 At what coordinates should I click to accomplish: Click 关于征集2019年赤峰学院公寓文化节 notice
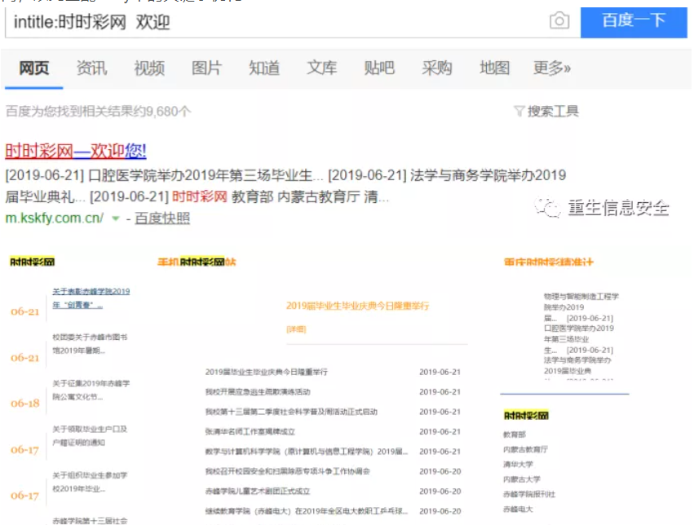[91, 390]
